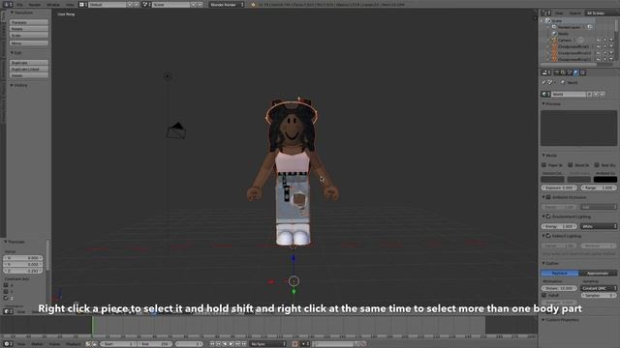Toggle automatic keyframe record button
620x348 pixels.
point(294,344)
